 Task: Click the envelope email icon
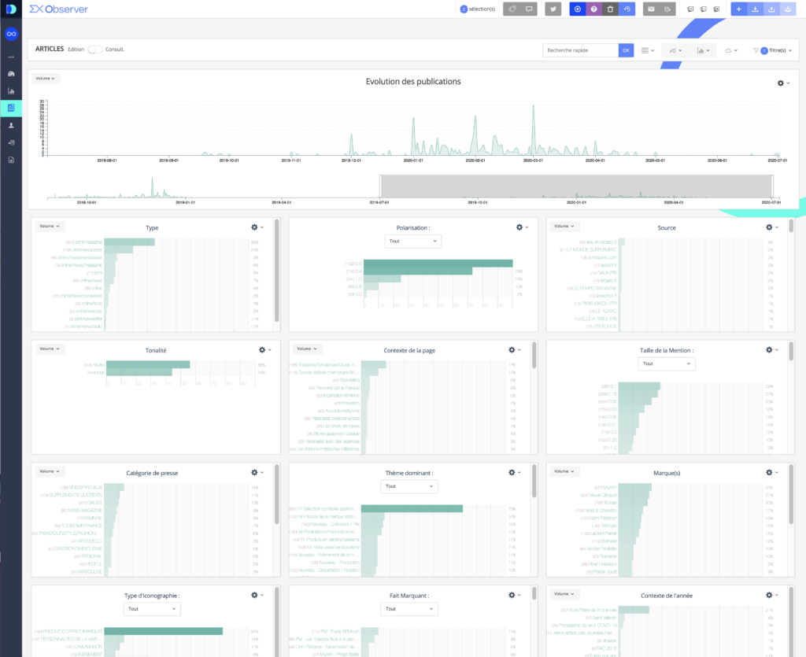point(650,9)
